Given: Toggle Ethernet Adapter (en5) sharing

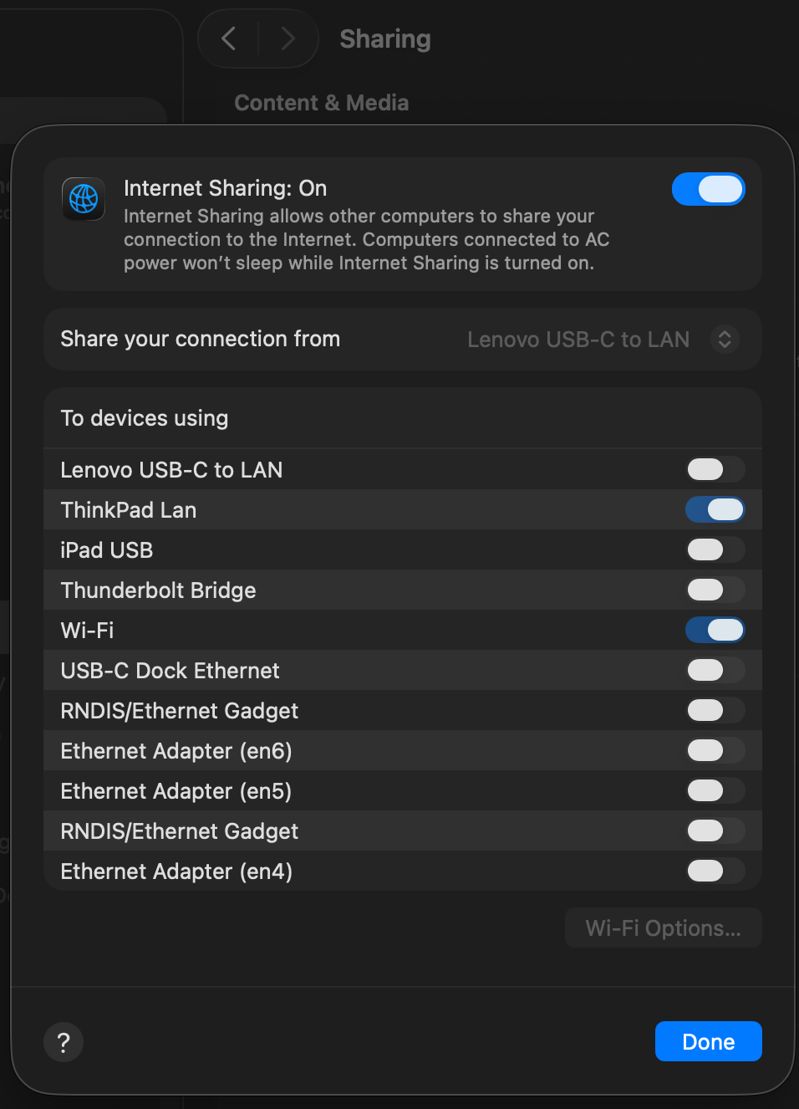Looking at the screenshot, I should click(715, 791).
